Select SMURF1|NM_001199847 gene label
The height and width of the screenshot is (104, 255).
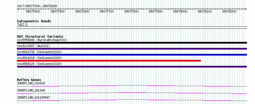[x=34, y=97]
